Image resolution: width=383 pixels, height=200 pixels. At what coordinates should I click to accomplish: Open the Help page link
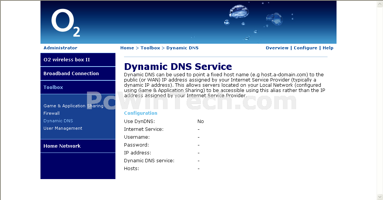[x=328, y=48]
